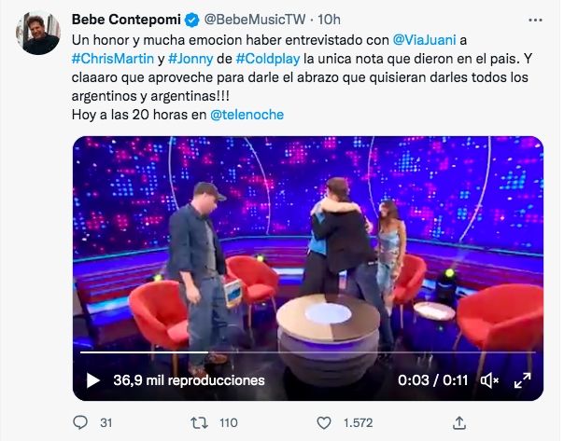Open the #Jonny hashtag
This screenshot has width=564, height=441.
tap(190, 59)
